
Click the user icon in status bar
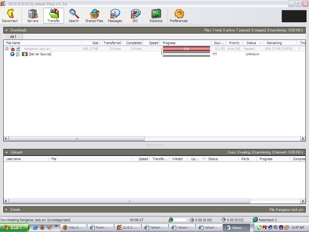[x=171, y=220]
